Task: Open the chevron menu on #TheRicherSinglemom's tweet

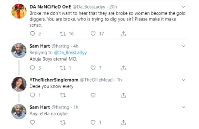Action: (184, 80)
